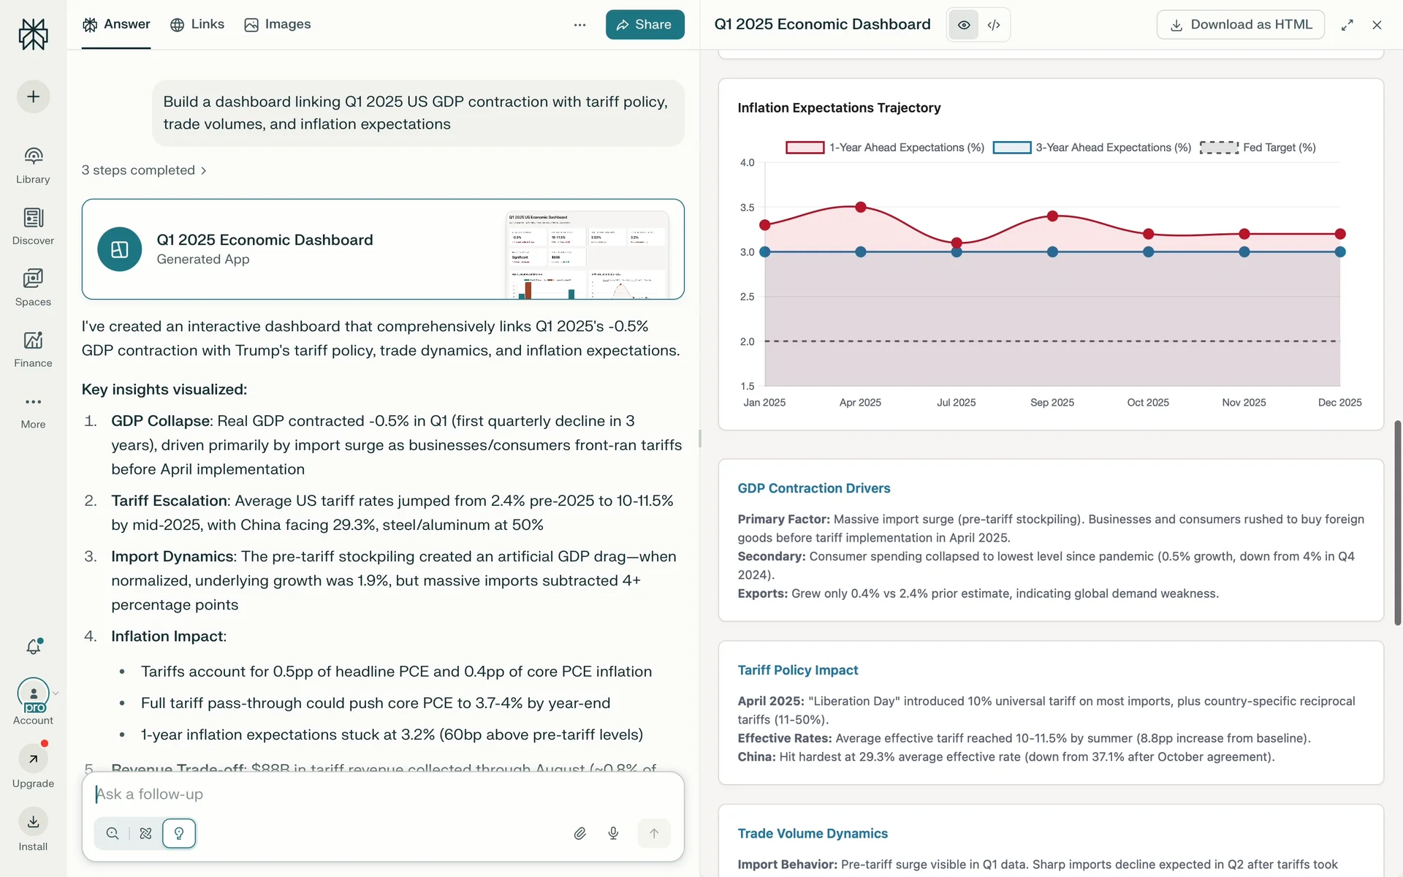Expand the 3 steps completed section

coord(144,170)
